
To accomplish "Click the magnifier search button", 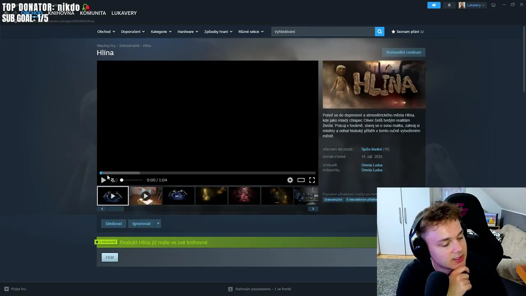I will (x=380, y=32).
